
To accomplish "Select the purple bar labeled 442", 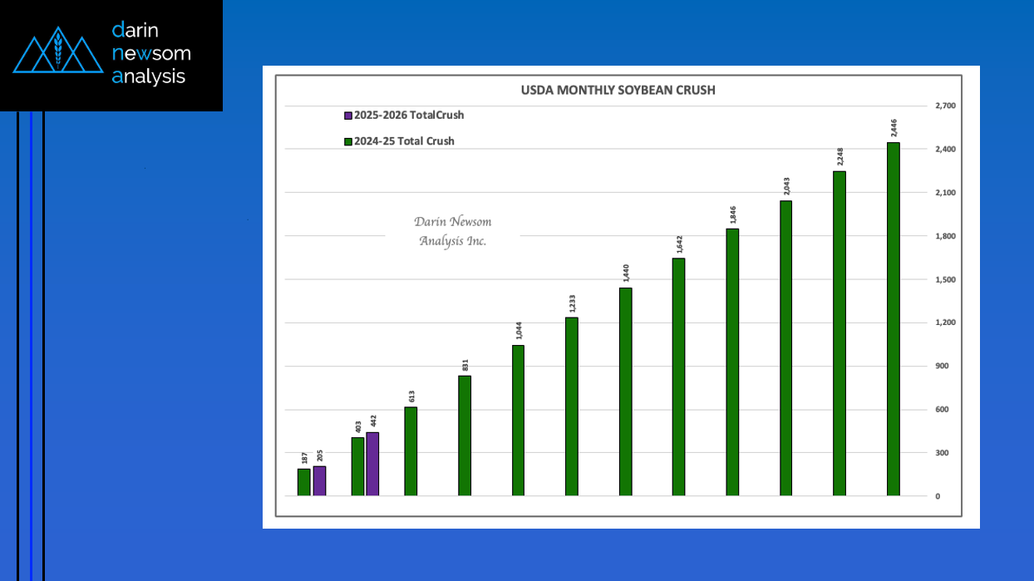I will (372, 464).
